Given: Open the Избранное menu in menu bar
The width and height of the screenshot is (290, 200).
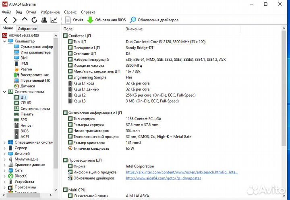Looking at the screenshot, I should click(x=50, y=12).
